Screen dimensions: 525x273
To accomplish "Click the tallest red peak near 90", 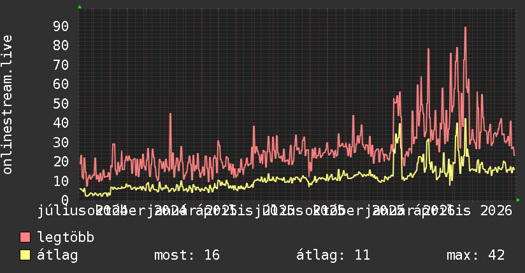I will click(465, 28).
